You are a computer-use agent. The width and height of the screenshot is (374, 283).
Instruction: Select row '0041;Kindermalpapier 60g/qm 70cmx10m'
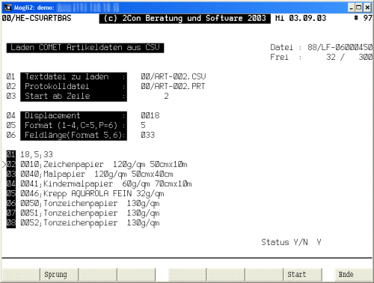(x=106, y=184)
